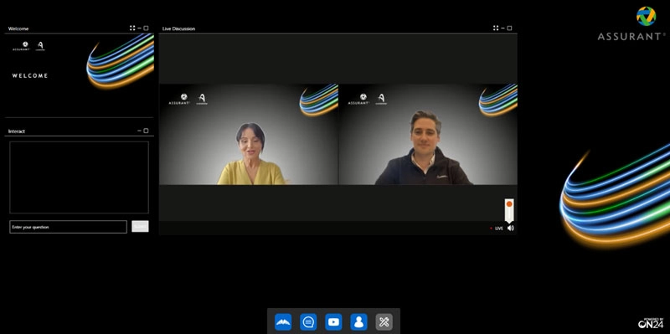Click the Powered by ON24 logo
This screenshot has height=334, width=670.
click(x=651, y=323)
